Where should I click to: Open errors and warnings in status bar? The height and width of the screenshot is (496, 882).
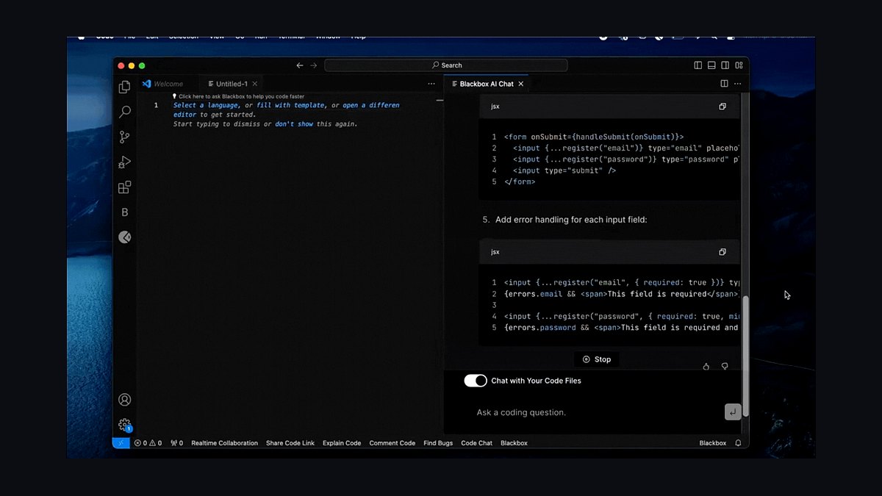pyautogui.click(x=148, y=443)
